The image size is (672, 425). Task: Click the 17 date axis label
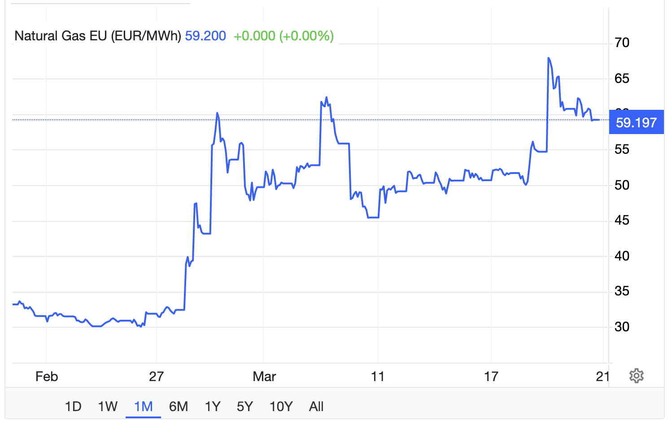491,376
